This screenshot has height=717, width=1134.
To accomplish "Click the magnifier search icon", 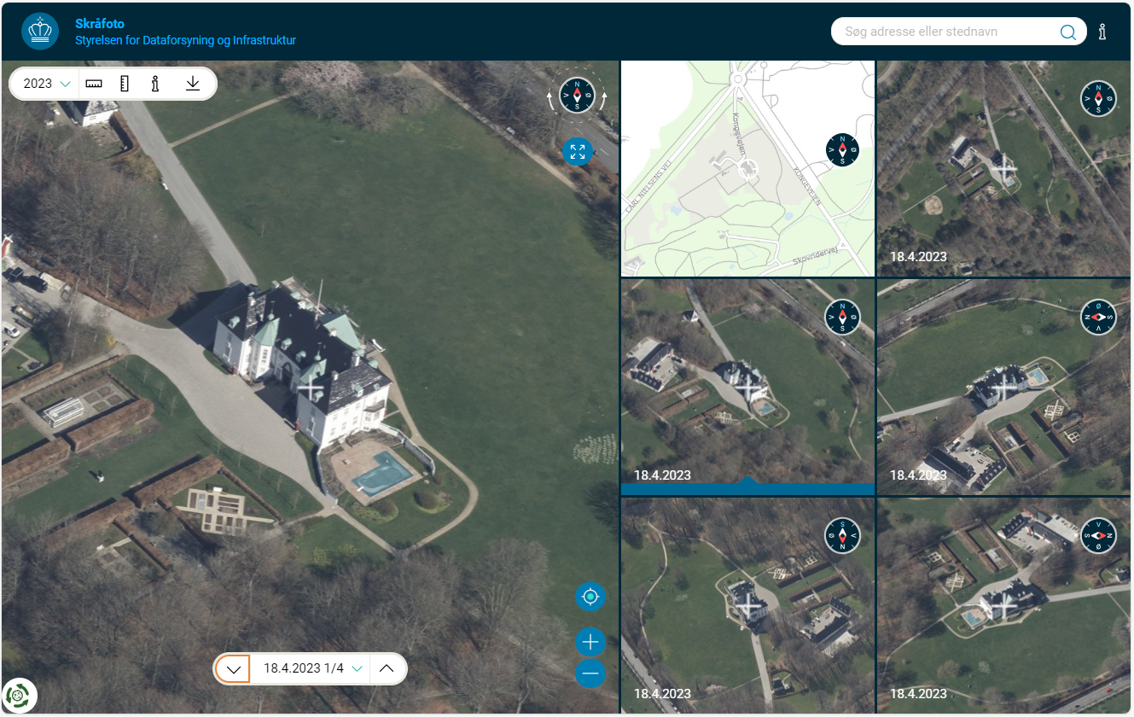I will point(1068,32).
